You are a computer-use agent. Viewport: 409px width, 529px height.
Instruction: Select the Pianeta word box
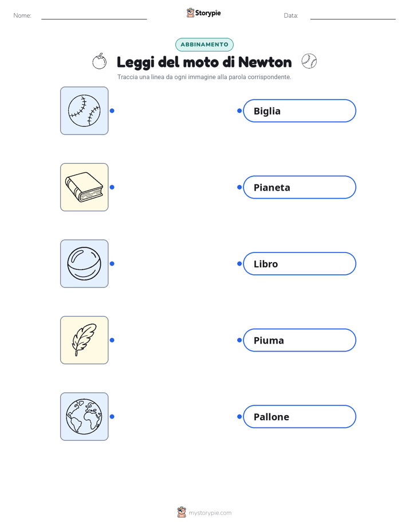300,187
